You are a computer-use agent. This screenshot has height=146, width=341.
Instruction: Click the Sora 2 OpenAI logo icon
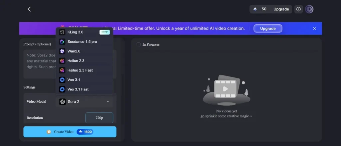[63, 102]
